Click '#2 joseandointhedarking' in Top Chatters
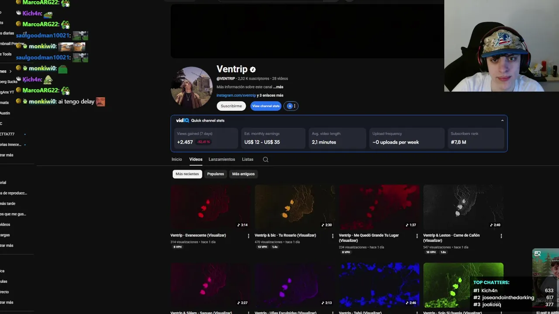The image size is (559, 314). tap(504, 297)
